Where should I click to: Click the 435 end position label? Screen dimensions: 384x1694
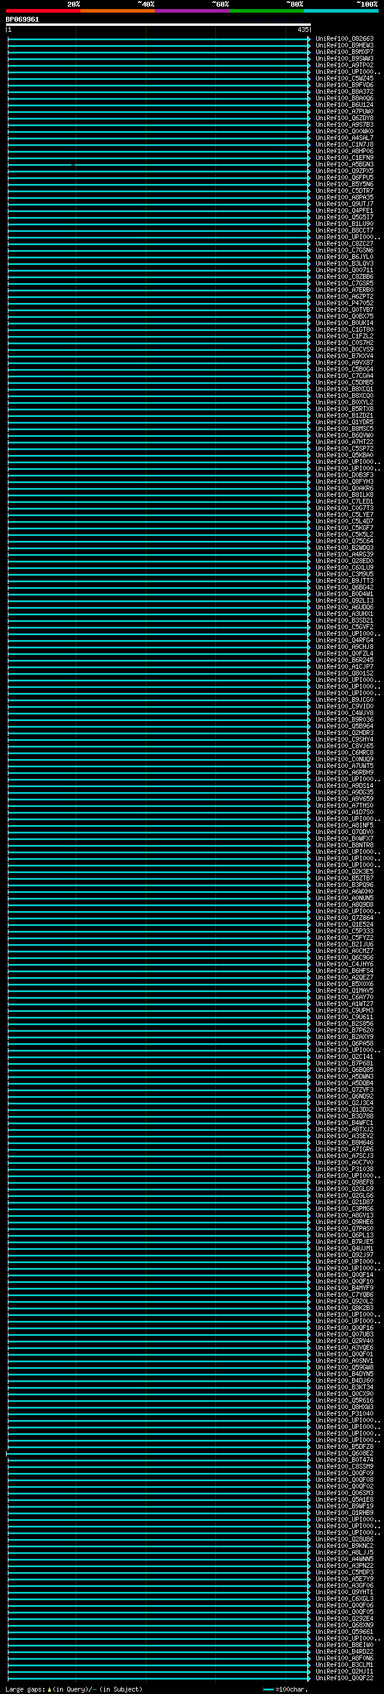302,29
